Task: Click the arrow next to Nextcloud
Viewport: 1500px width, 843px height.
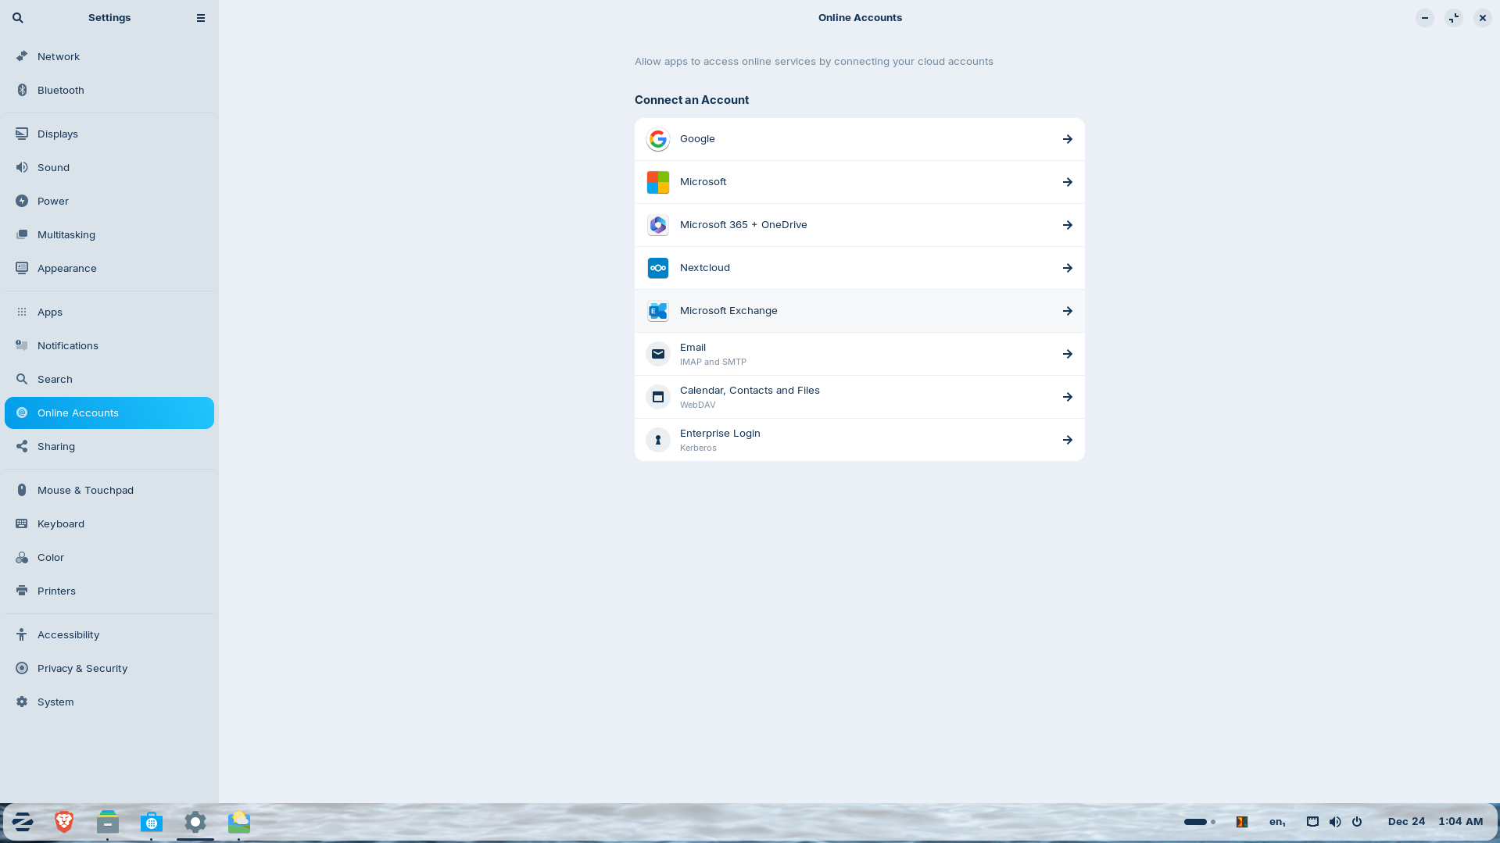Action: coord(1067,267)
